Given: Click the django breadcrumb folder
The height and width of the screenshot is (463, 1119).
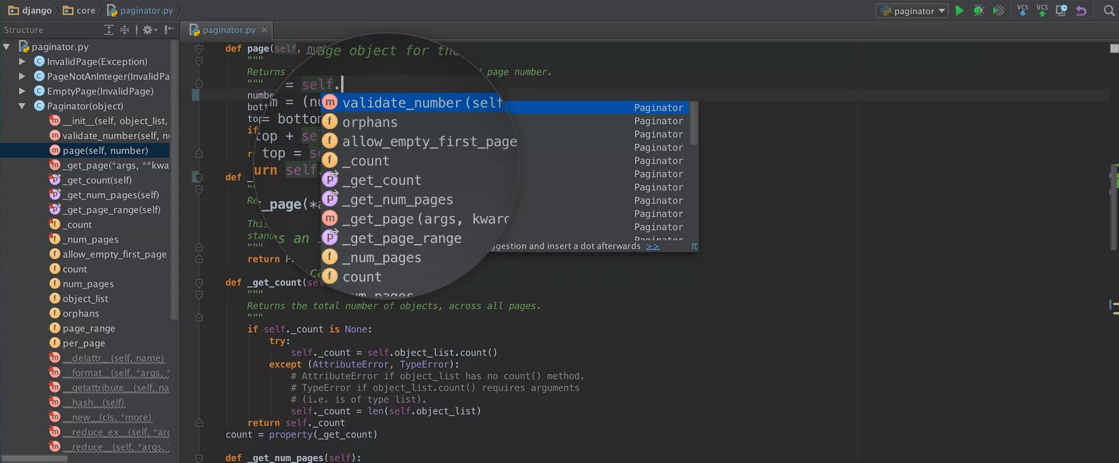Looking at the screenshot, I should click(30, 10).
